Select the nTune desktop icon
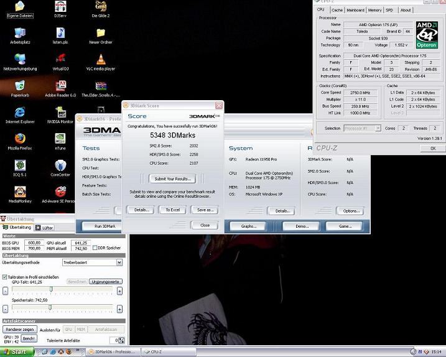446x357 pixels. pyautogui.click(x=60, y=142)
